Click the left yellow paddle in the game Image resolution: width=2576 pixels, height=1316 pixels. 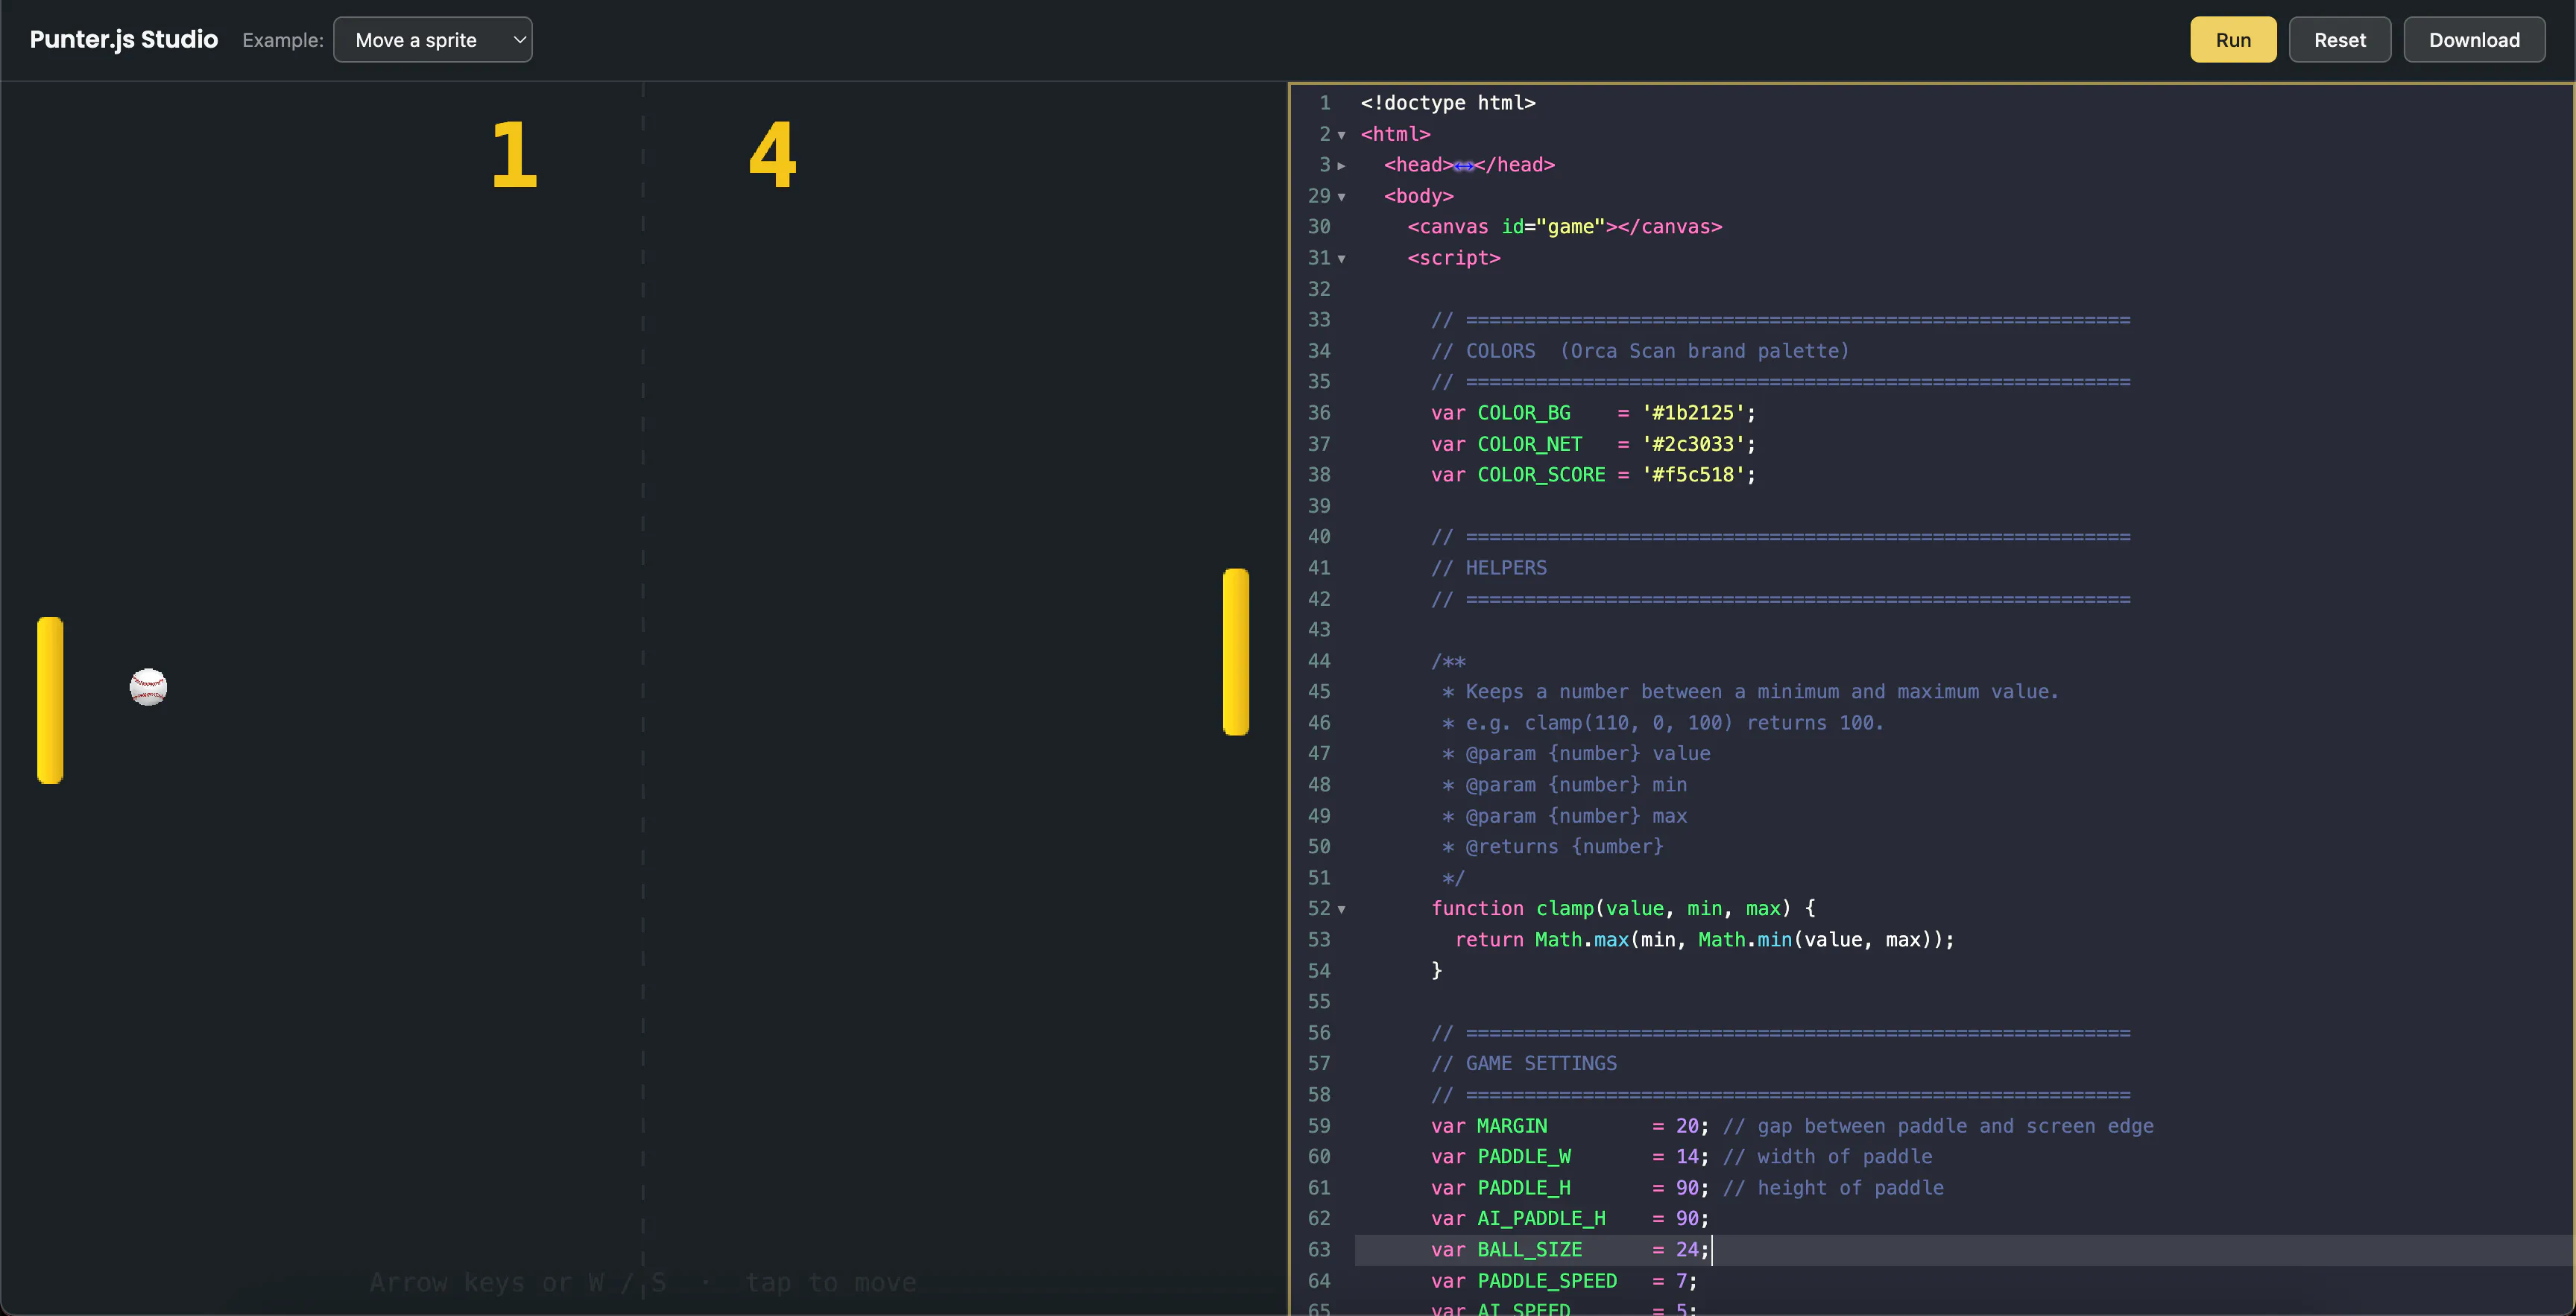point(50,700)
